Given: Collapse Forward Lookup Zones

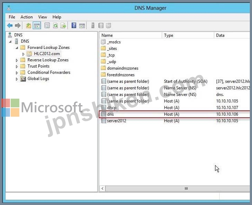Looking at the screenshot, I should [17, 48].
